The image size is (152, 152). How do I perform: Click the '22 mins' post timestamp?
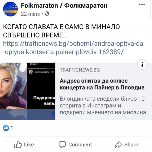30,14
